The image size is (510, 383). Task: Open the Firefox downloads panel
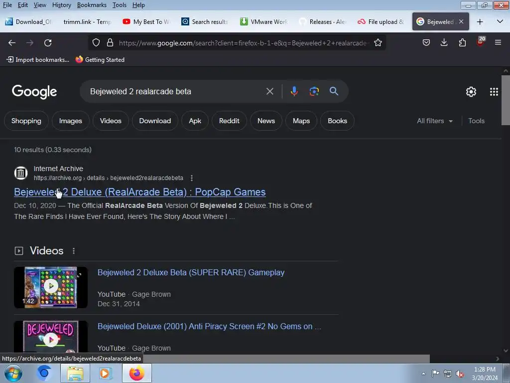(x=444, y=43)
